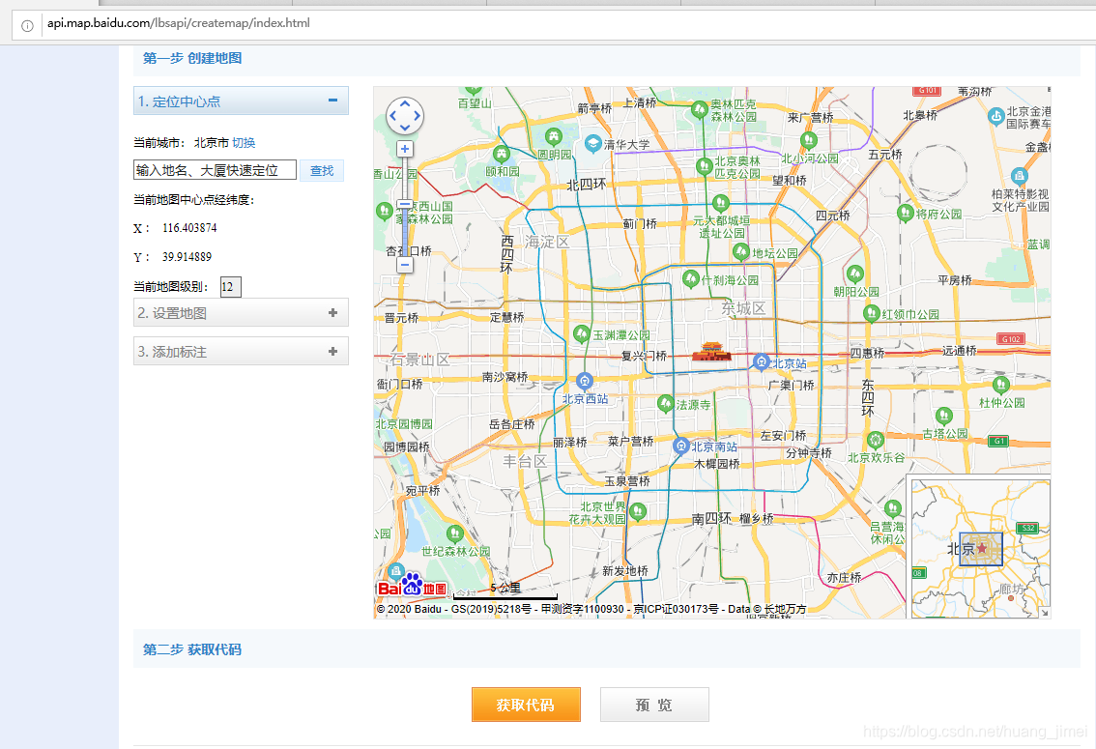Click the 北京欢乐谷 marker icon
Image resolution: width=1096 pixels, height=749 pixels.
coord(875,440)
